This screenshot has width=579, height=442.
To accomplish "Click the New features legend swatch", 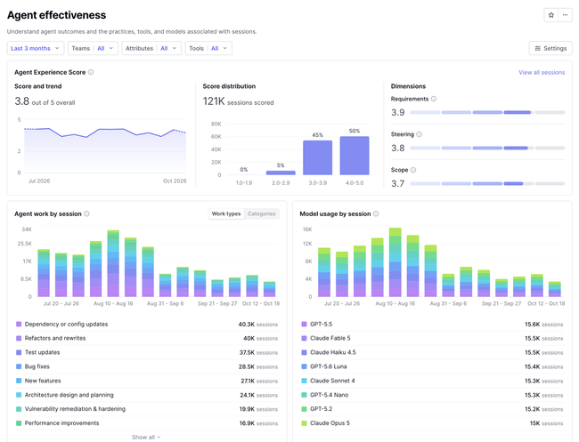I will coord(19,381).
